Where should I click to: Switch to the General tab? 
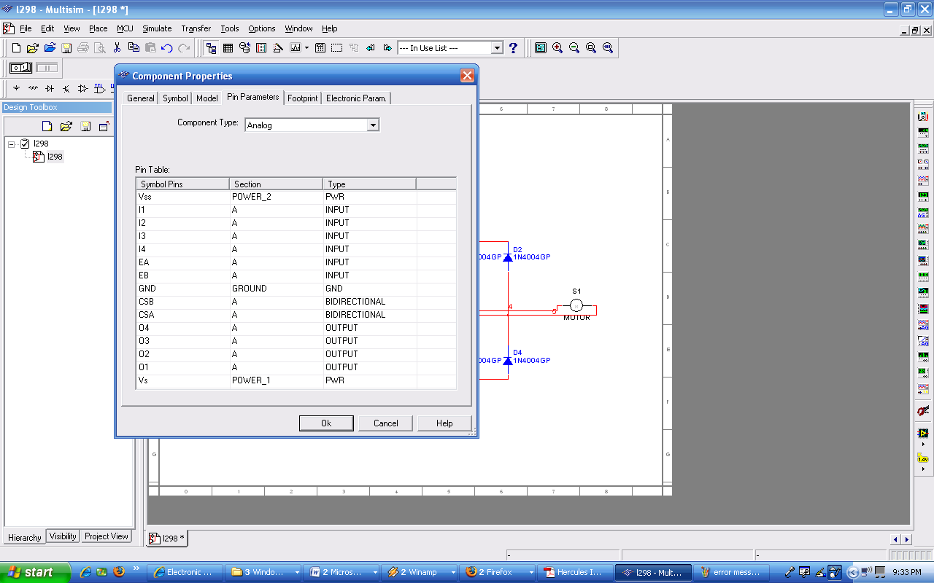[140, 98]
